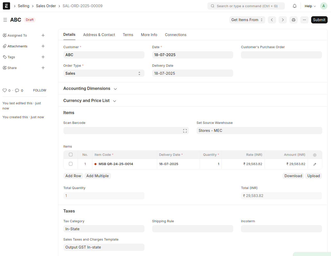Select row 1 item checkbox
Screen dimensions: 331x256
[71, 164]
